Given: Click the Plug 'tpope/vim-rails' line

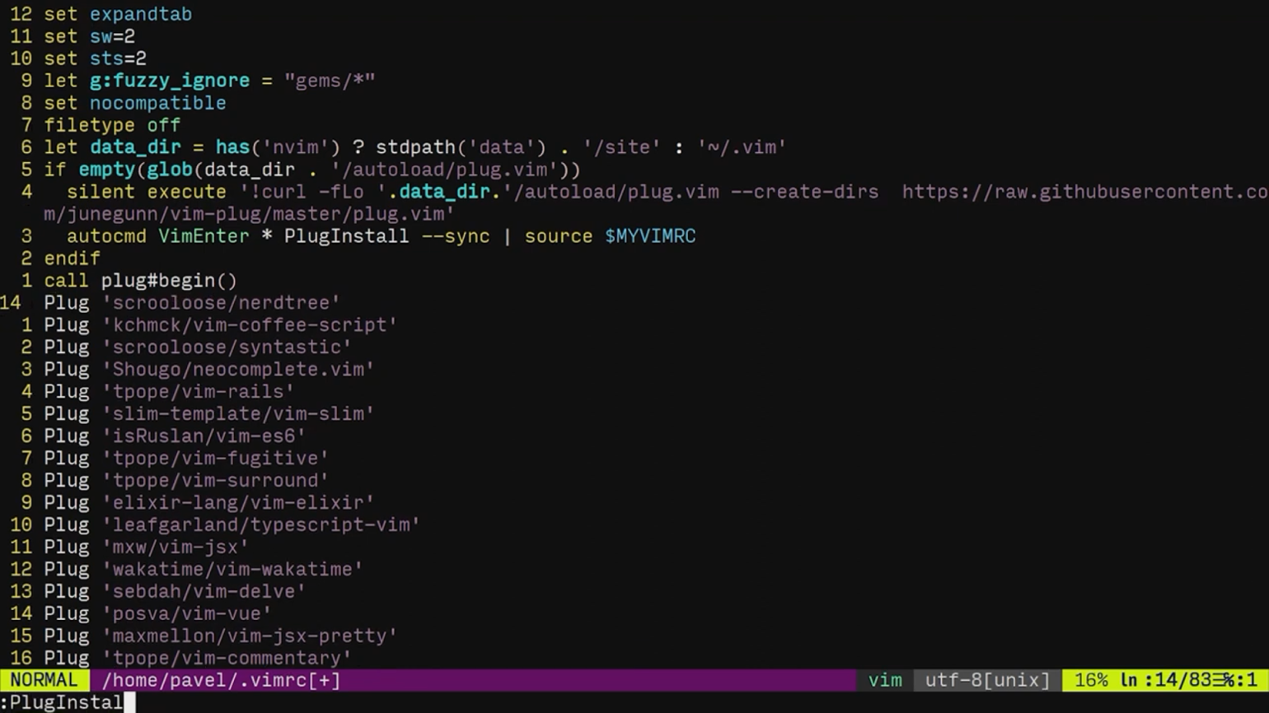Looking at the screenshot, I should [x=169, y=392].
